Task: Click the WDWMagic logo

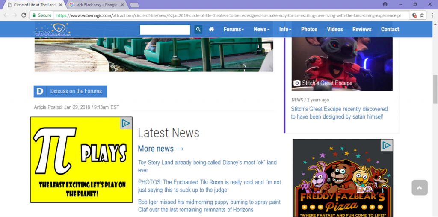Action: 53,30
